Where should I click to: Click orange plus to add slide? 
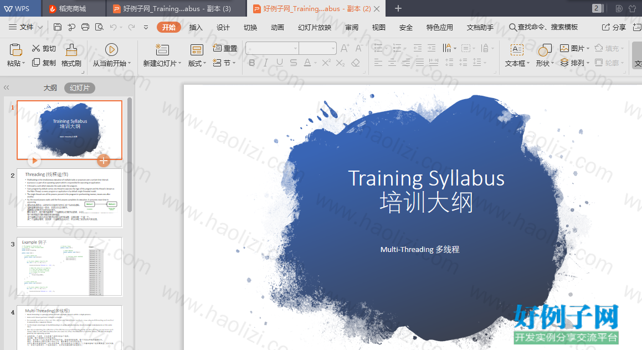(104, 161)
